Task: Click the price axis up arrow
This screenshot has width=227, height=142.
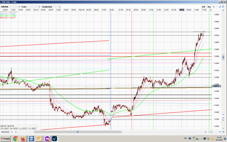Action: [223, 10]
